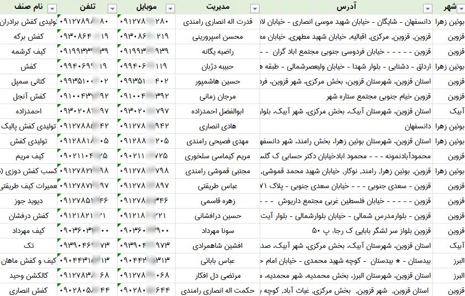The width and height of the screenshot is (465, 296).
Task: Select cell عباس بابائی
Action: click(x=218, y=261)
